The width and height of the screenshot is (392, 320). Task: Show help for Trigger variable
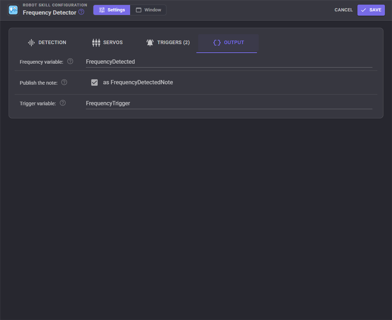[63, 103]
